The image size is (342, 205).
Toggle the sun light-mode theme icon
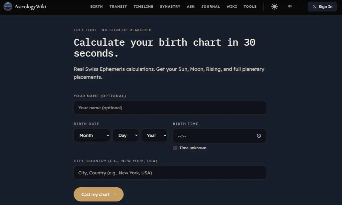click(275, 7)
